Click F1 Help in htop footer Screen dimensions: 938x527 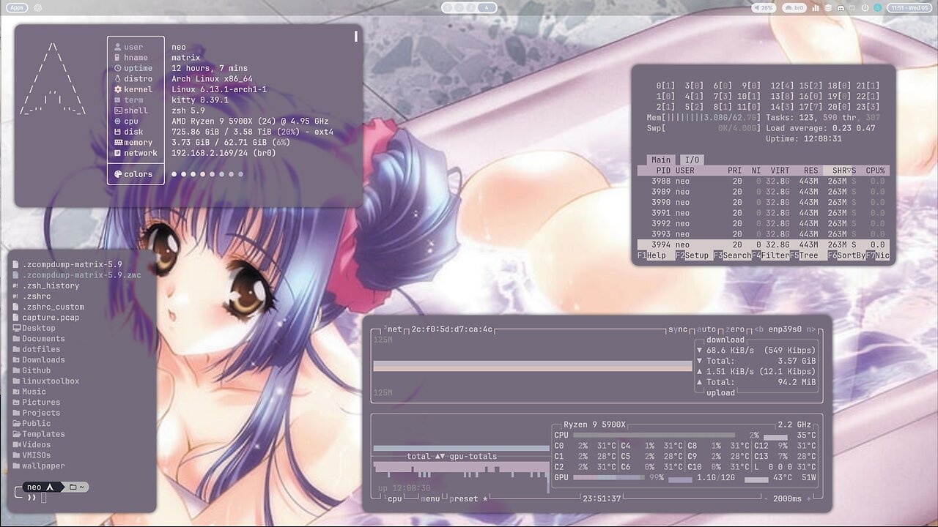(x=651, y=255)
